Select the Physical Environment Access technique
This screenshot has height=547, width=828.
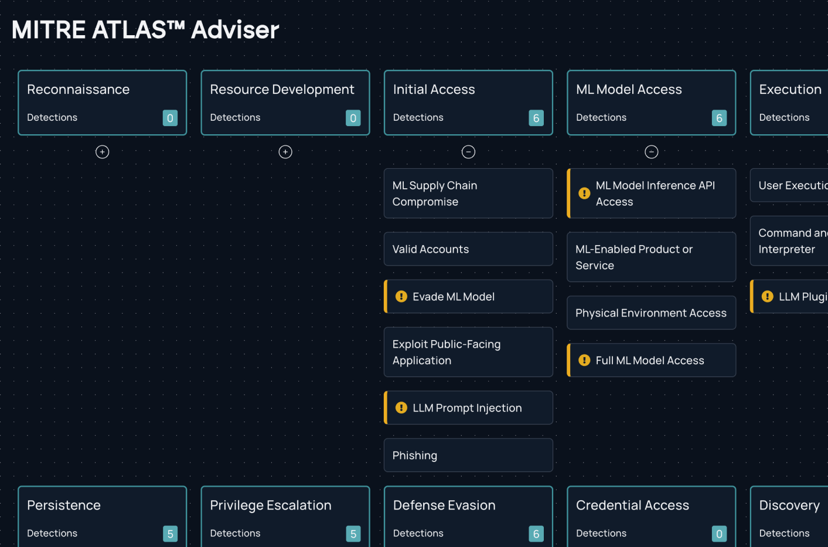pyautogui.click(x=651, y=312)
